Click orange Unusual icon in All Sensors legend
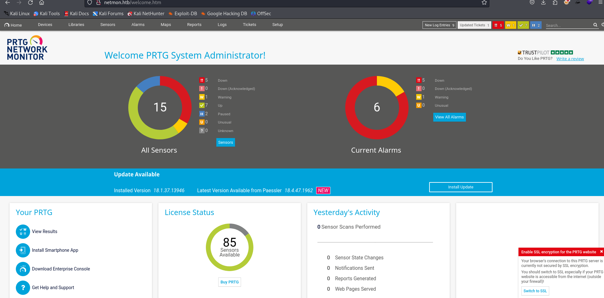This screenshot has height=298, width=604. 202,122
